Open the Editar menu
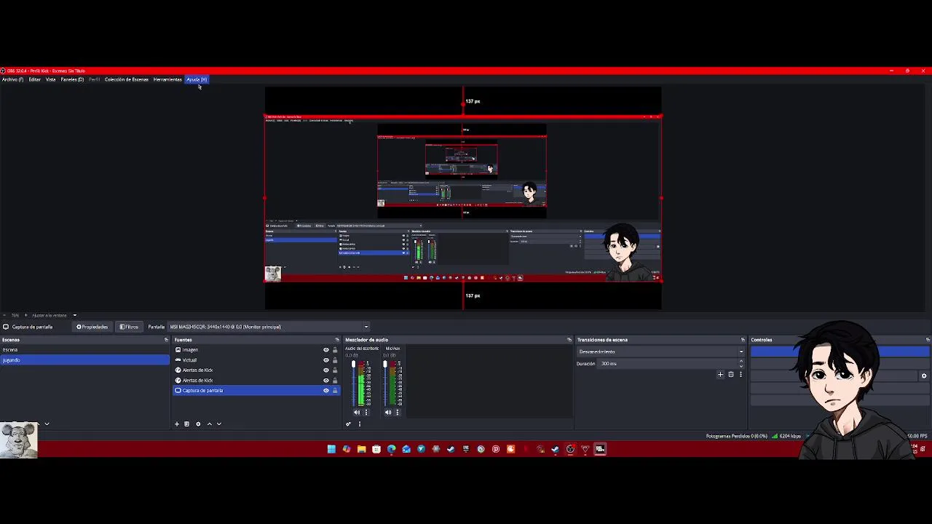Screen dimensions: 932x524 click(x=34, y=79)
